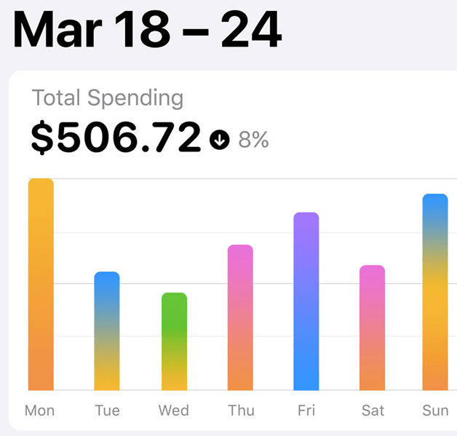457x436 pixels.
Task: Click the 8% change indicator
Action: 253,139
